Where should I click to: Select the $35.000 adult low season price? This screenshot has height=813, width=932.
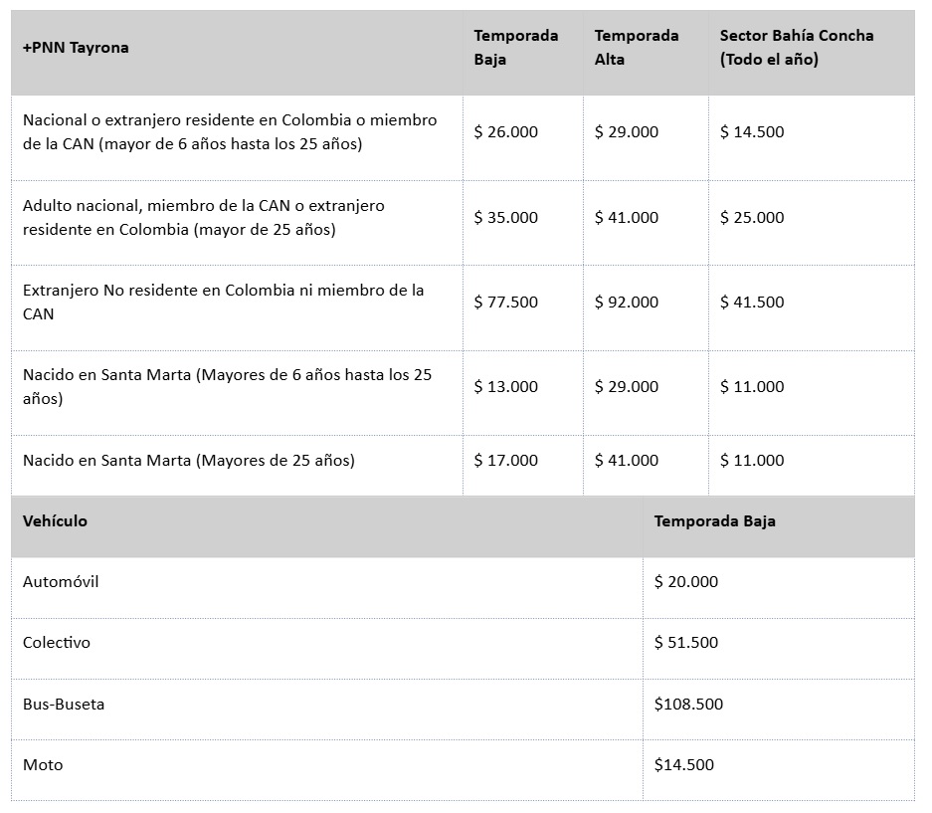click(506, 218)
